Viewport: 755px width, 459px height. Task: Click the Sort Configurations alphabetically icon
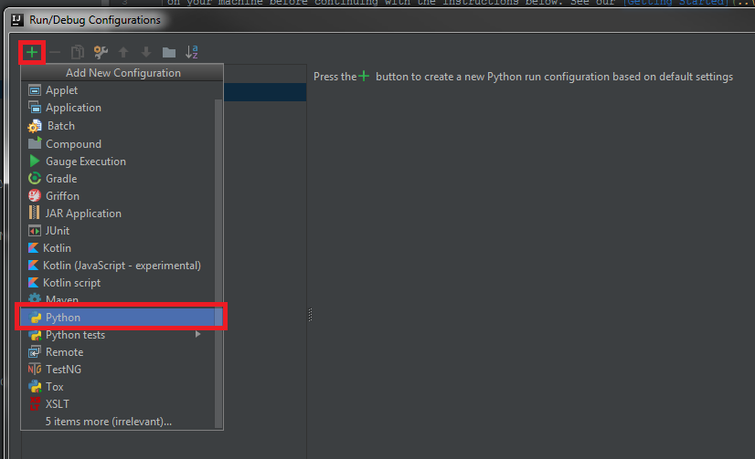(192, 52)
